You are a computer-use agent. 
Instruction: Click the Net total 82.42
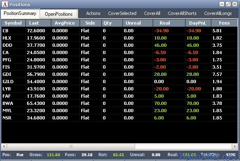118,155
